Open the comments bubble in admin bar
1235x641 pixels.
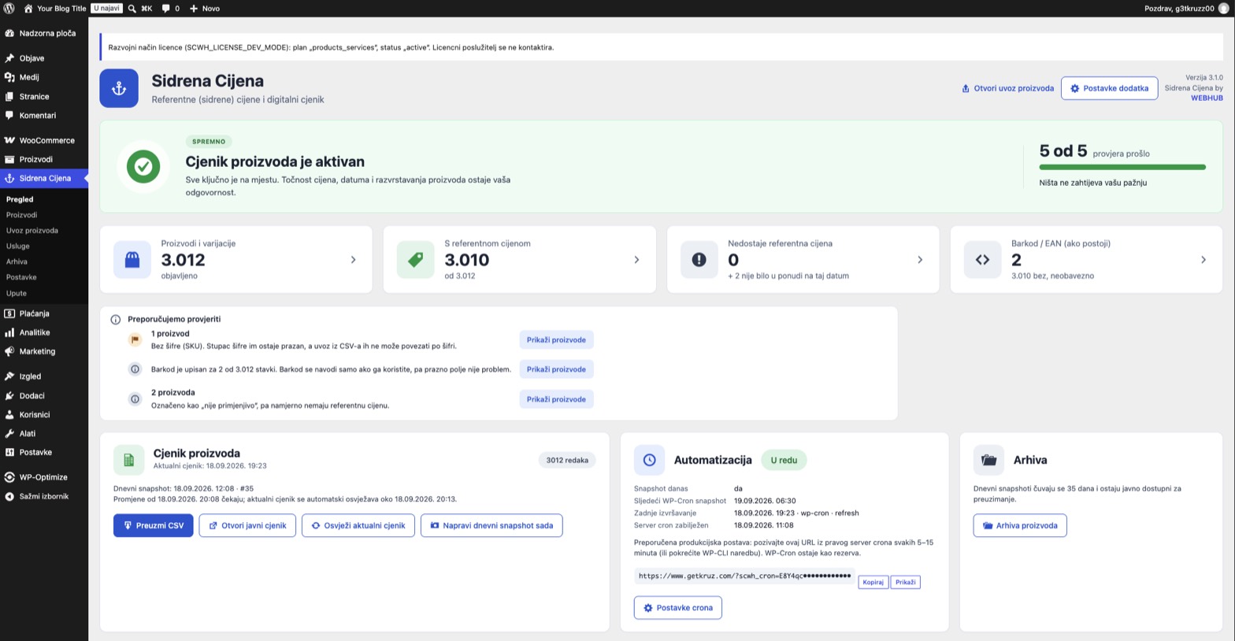166,9
